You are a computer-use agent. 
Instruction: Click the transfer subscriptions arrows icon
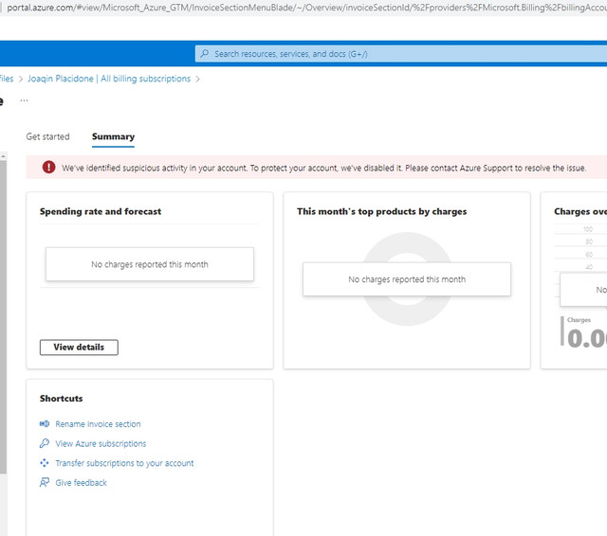click(45, 462)
